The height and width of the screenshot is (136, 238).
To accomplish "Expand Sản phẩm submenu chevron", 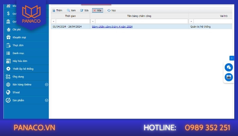I will click(x=47, y=100).
